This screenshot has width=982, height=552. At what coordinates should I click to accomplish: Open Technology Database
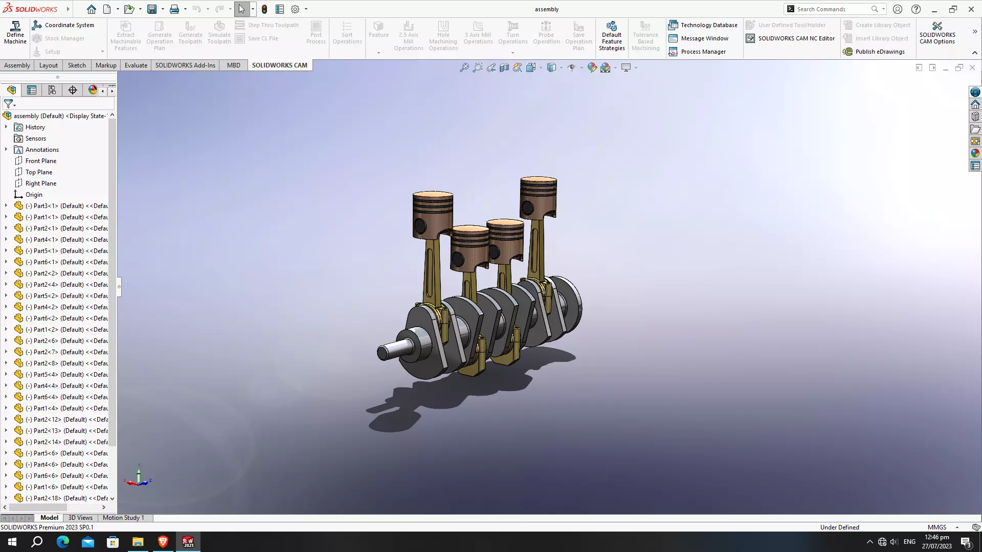[703, 25]
